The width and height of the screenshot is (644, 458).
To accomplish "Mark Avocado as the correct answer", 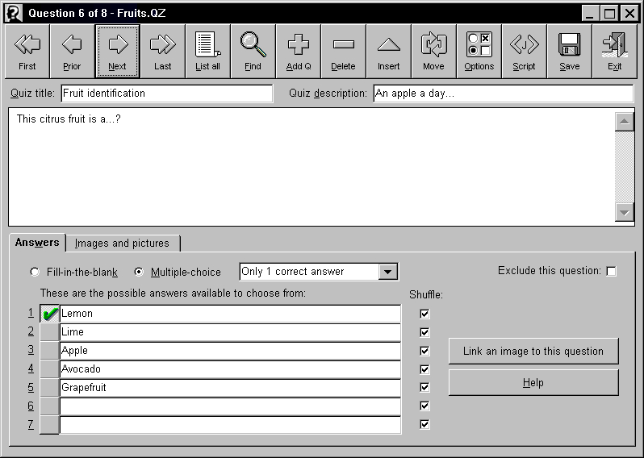I will pyautogui.click(x=50, y=369).
